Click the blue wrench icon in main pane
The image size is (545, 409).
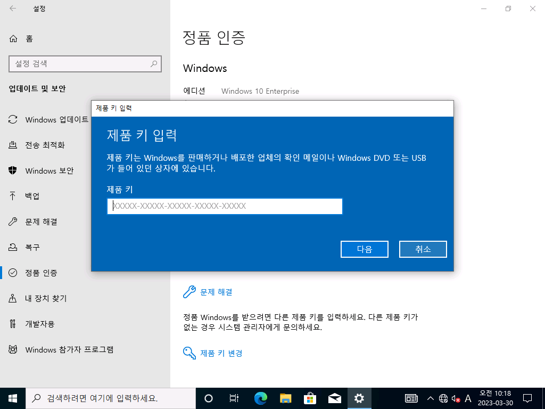pyautogui.click(x=189, y=292)
